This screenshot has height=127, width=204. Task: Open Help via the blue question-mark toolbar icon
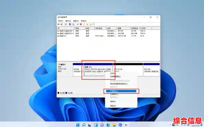point(70,24)
